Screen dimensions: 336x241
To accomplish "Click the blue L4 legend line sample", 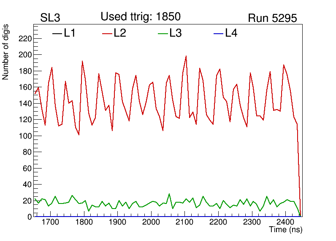I will [218, 34].
